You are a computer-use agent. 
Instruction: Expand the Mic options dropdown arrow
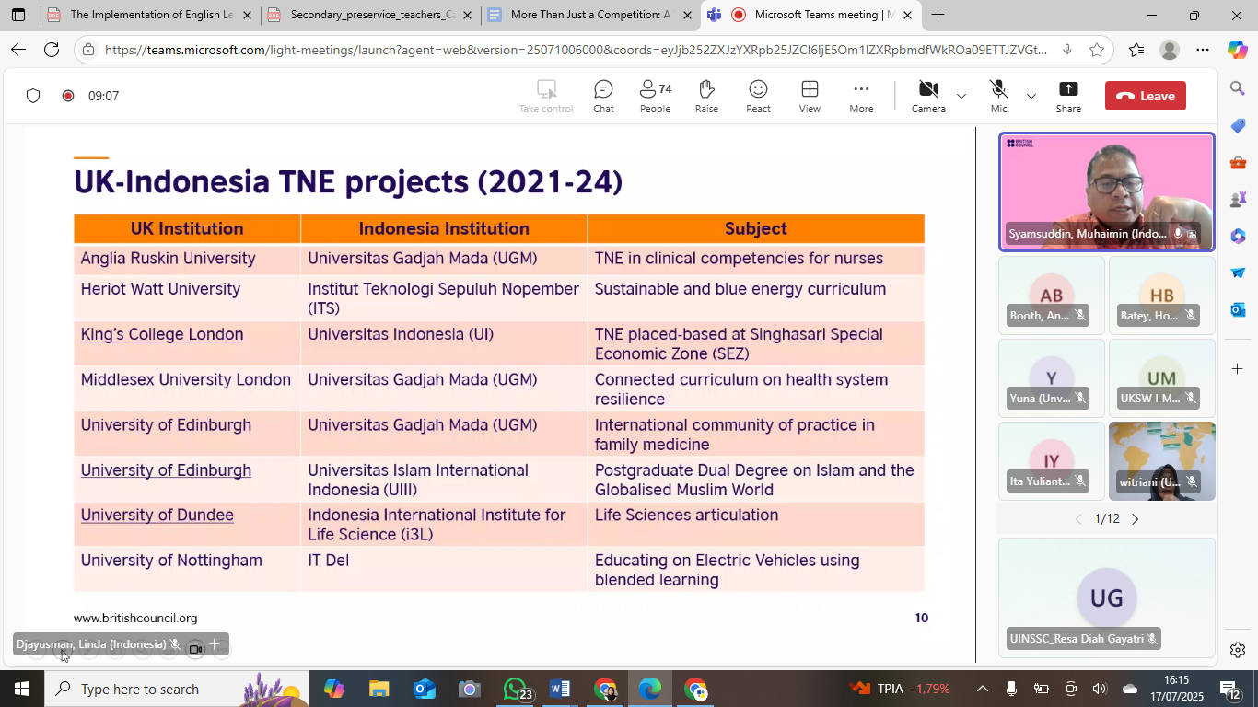point(1031,96)
